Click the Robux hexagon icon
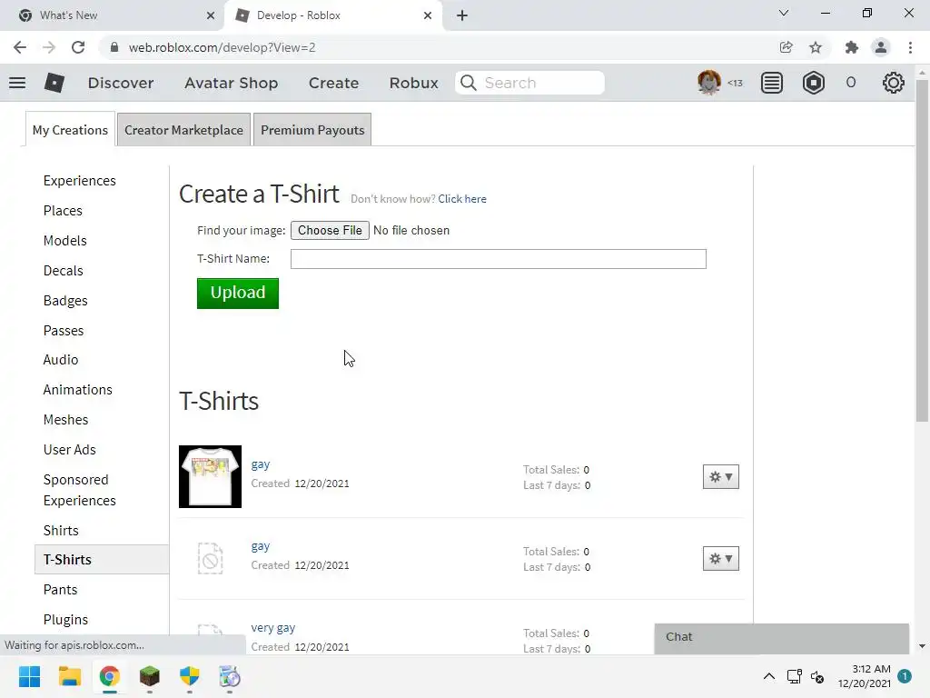930x698 pixels. tap(813, 83)
